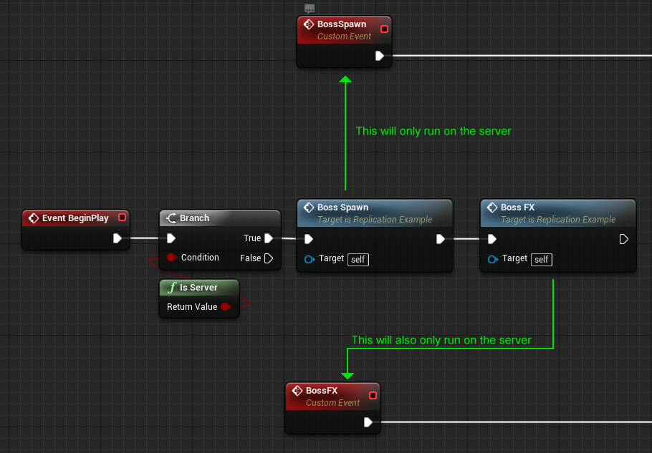This screenshot has height=453, width=652.
Task: Click the red delegate pin on BossSpawn event
Action: click(384, 29)
